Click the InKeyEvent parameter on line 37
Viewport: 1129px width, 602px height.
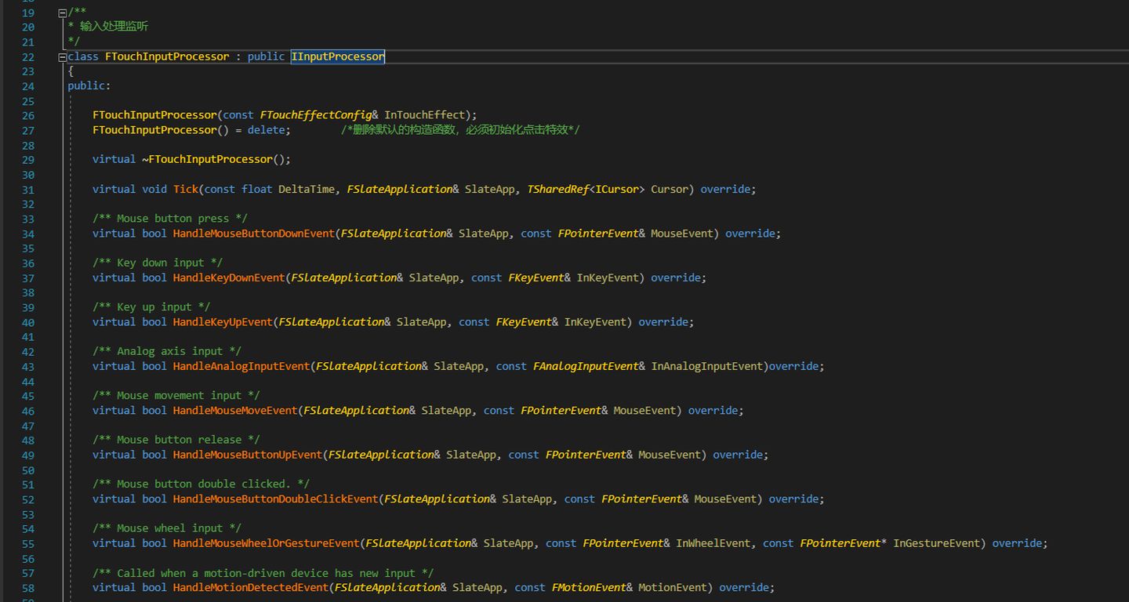pyautogui.click(x=608, y=277)
